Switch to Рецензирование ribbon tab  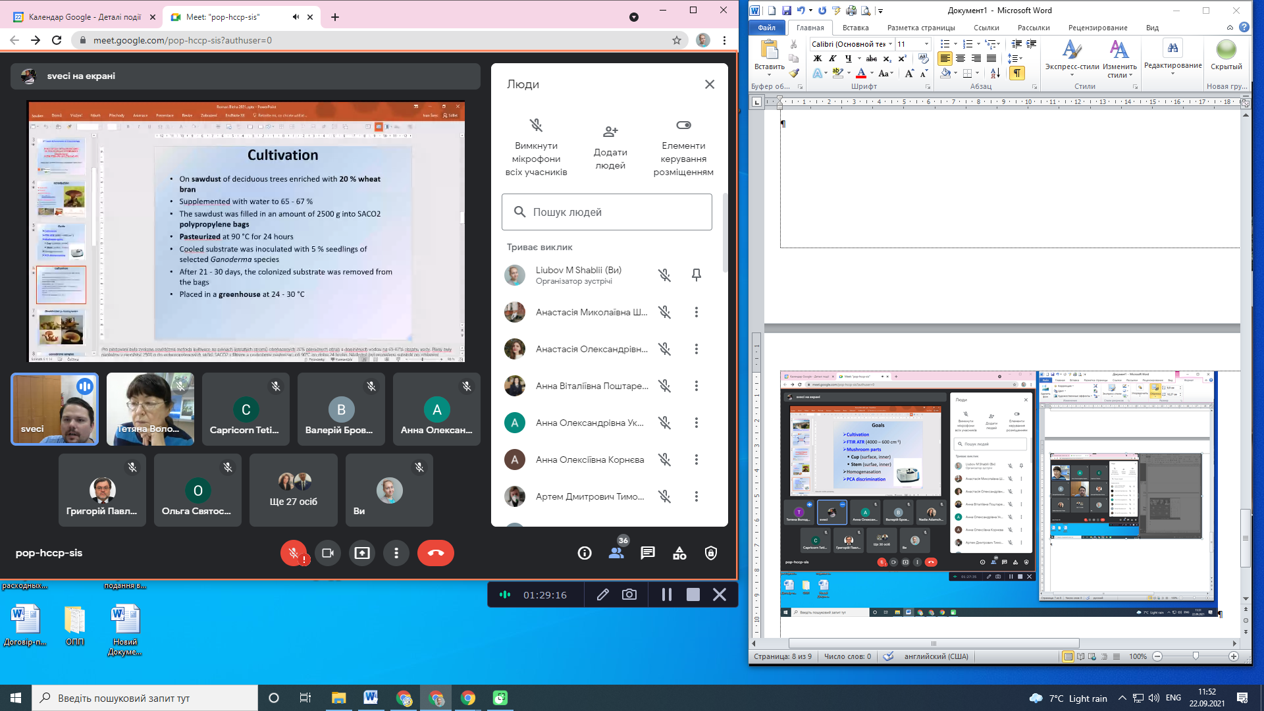tap(1097, 28)
